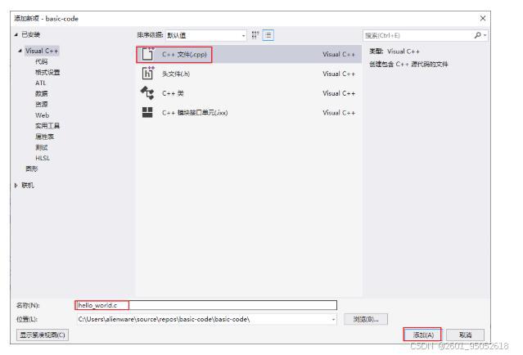Select the 头文件(.h) header file icon
This screenshot has height=355, width=523.
pos(148,74)
